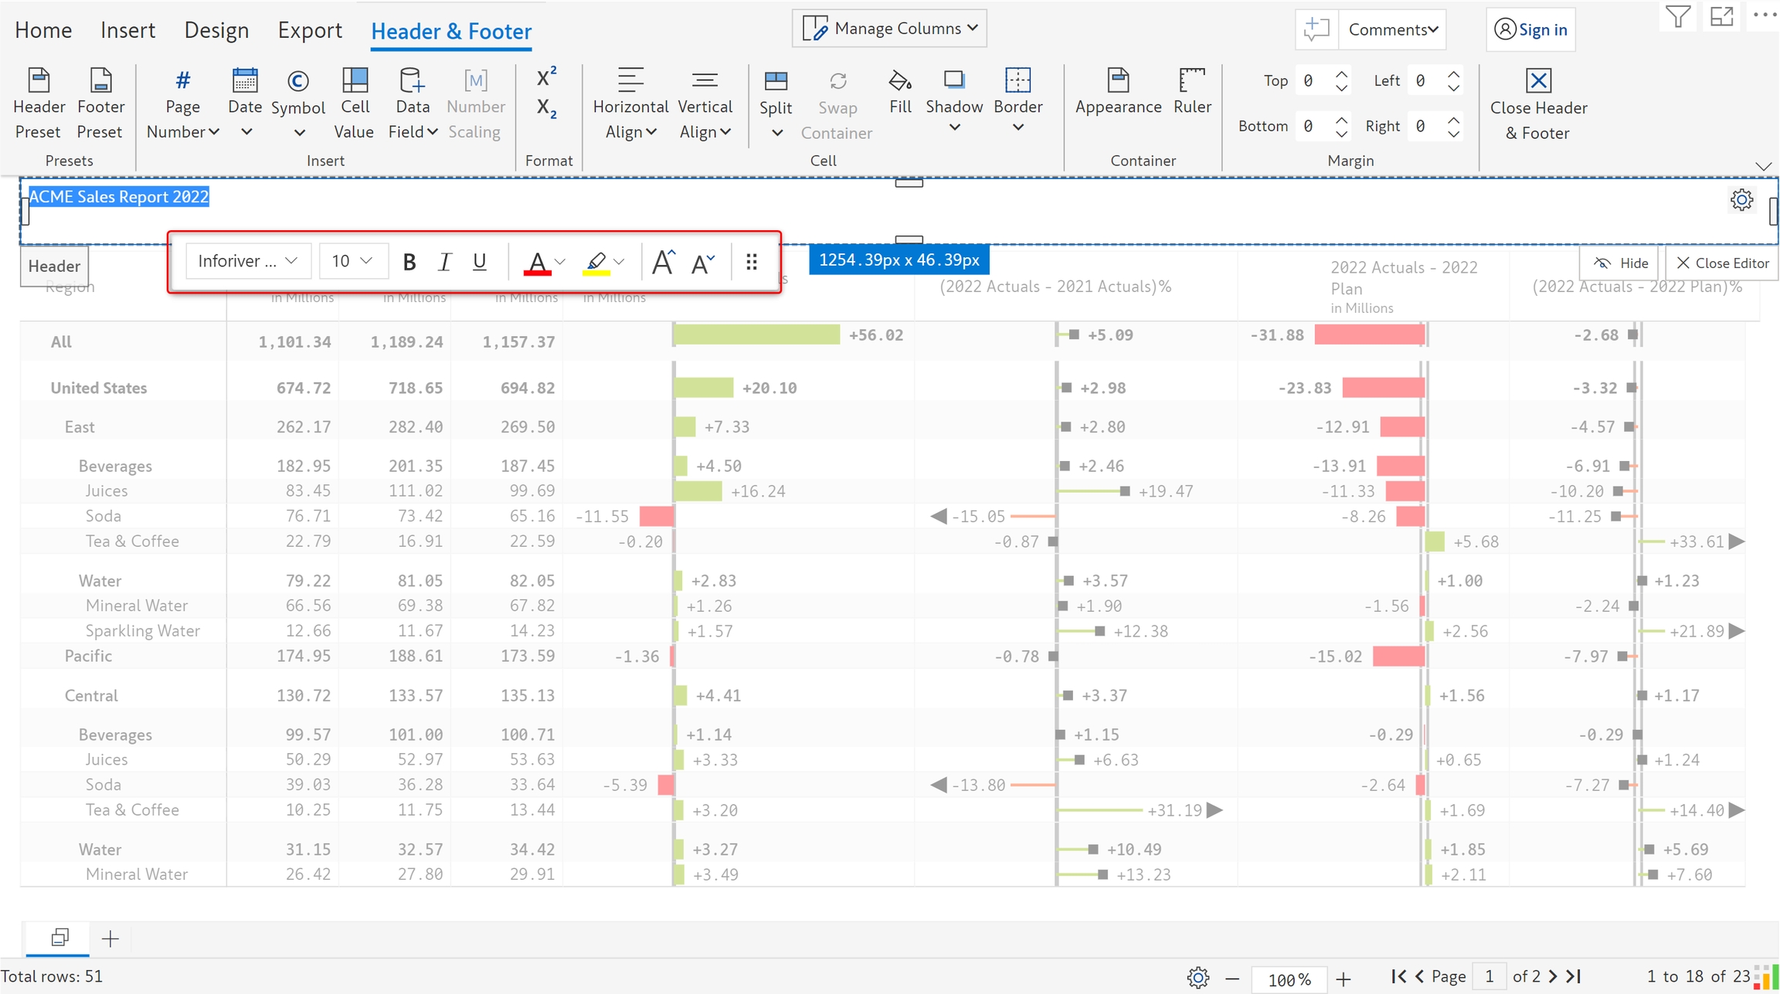
Task: Toggle bold formatting on header text
Action: [x=409, y=262]
